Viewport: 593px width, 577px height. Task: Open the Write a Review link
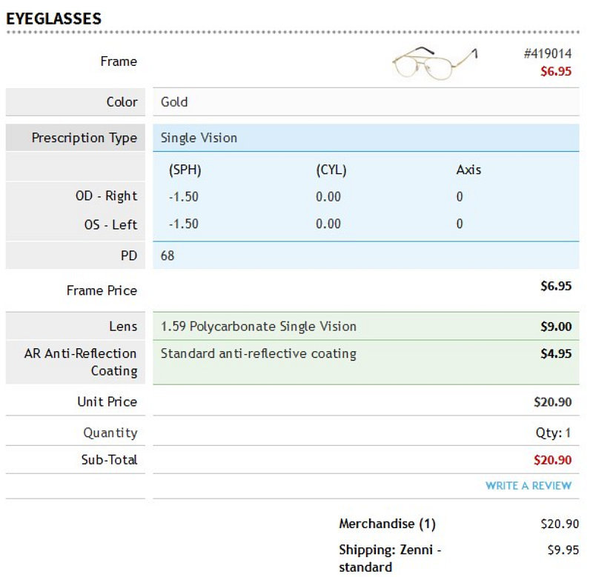529,486
